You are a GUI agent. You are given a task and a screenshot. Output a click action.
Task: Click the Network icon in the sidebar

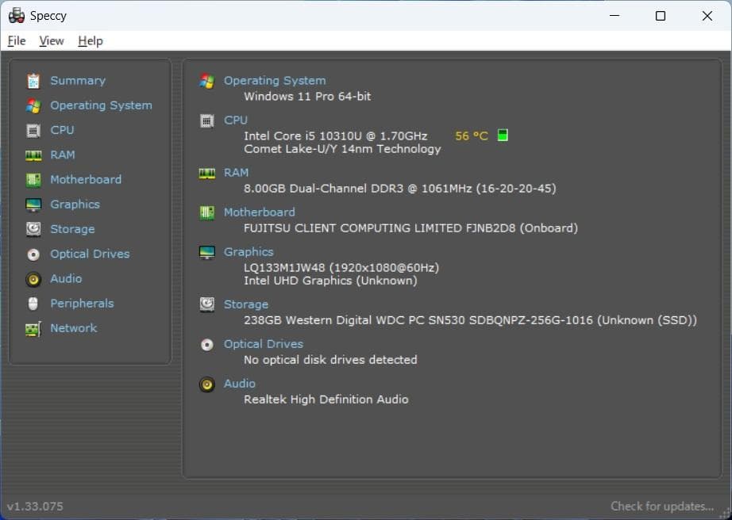pyautogui.click(x=33, y=327)
